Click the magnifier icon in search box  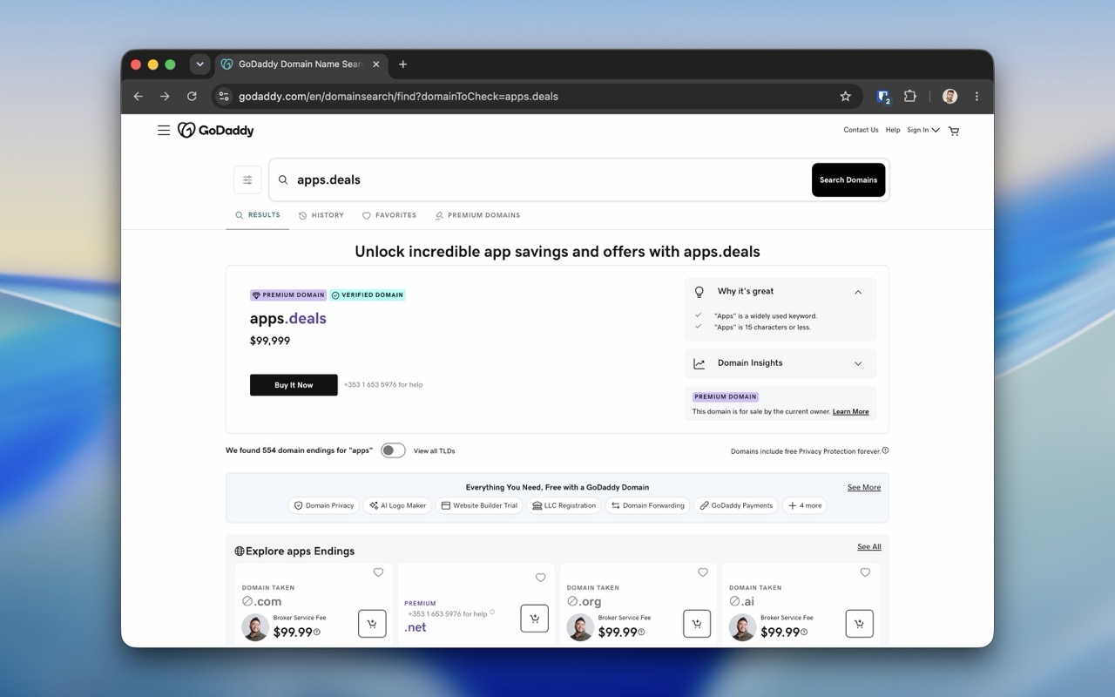pos(283,179)
